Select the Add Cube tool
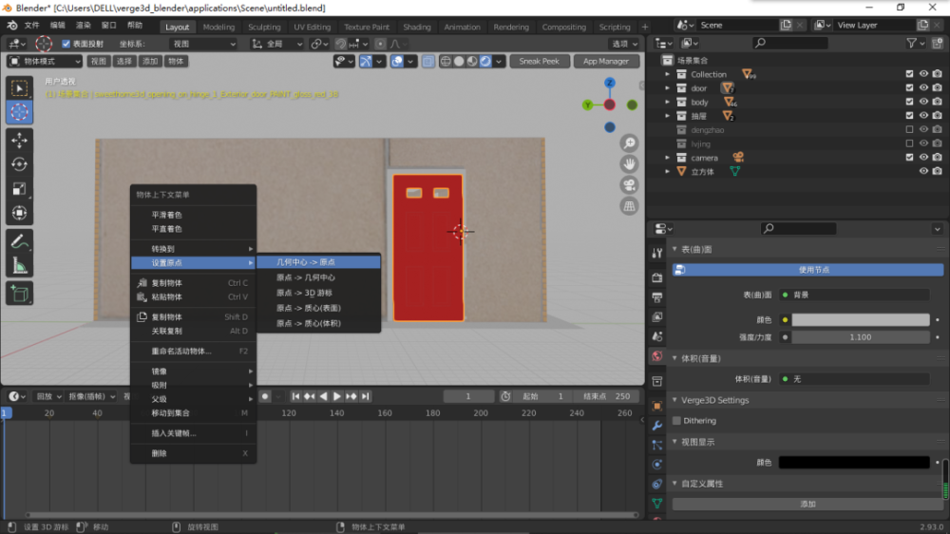This screenshot has height=534, width=950. tap(19, 294)
